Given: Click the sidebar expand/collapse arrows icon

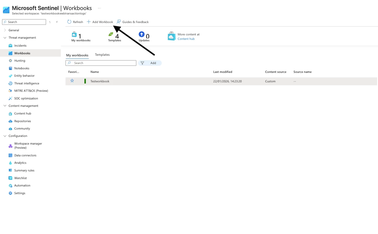Looking at the screenshot, I should pyautogui.click(x=50, y=22).
